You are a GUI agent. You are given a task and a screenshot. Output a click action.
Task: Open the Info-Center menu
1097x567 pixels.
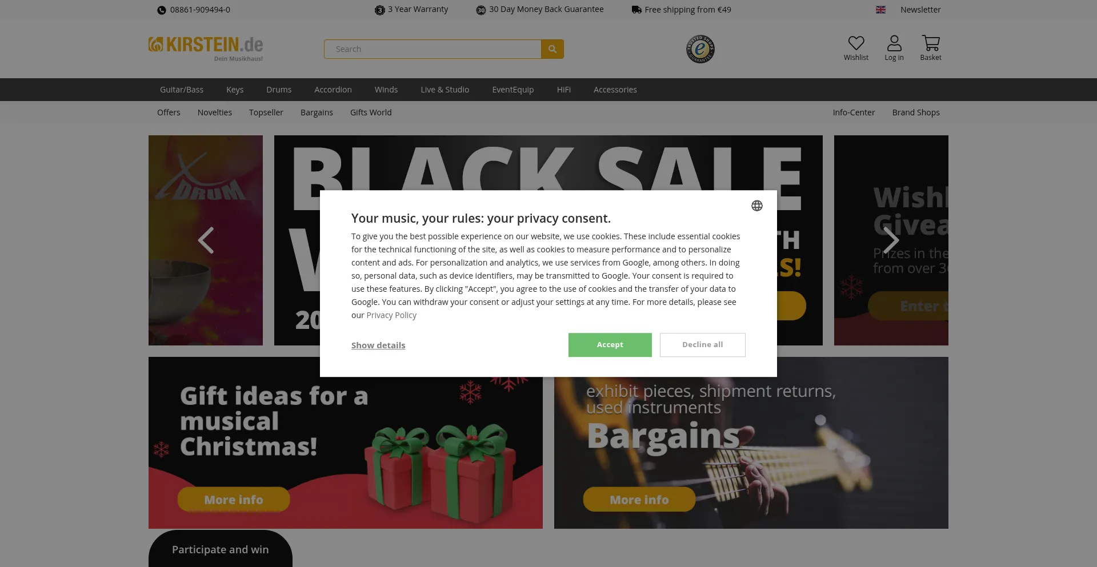pyautogui.click(x=854, y=112)
